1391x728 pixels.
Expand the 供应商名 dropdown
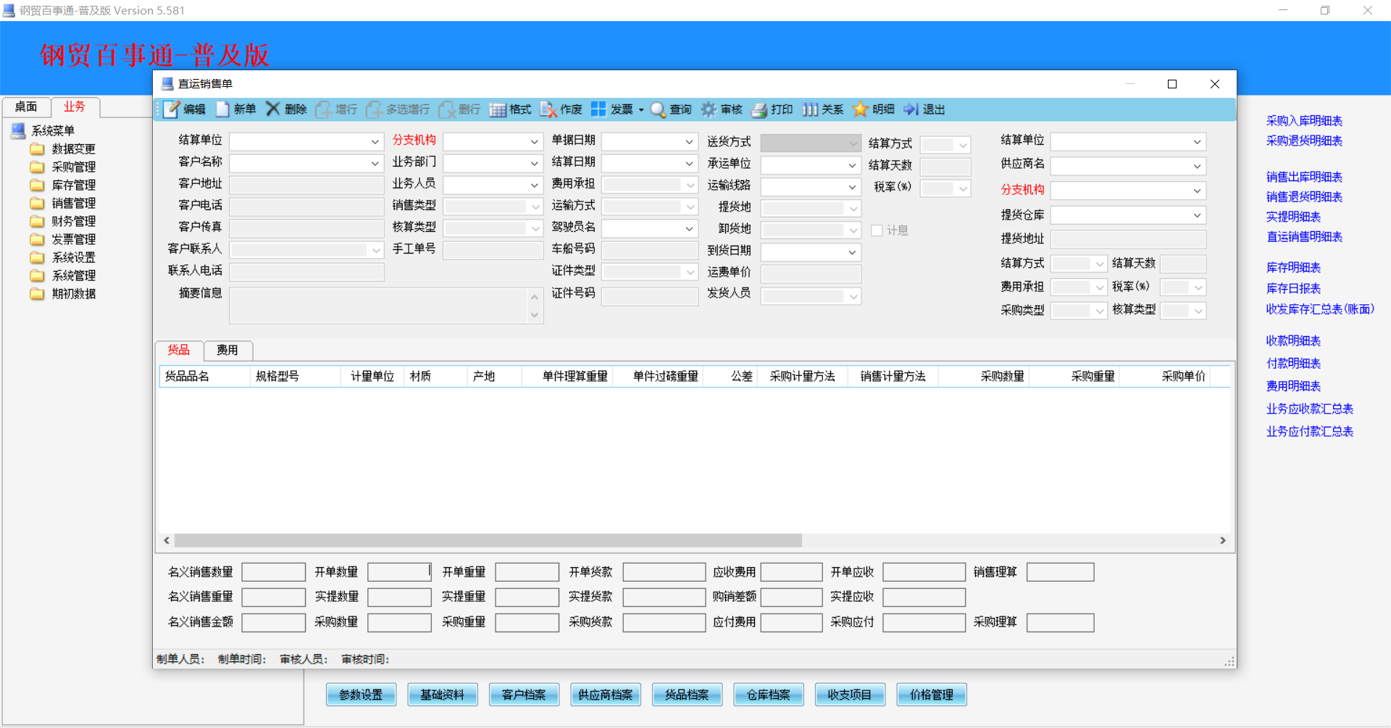click(1197, 167)
